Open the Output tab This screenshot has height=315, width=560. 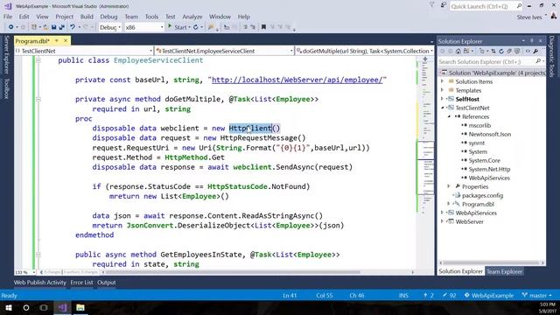pyautogui.click(x=107, y=283)
